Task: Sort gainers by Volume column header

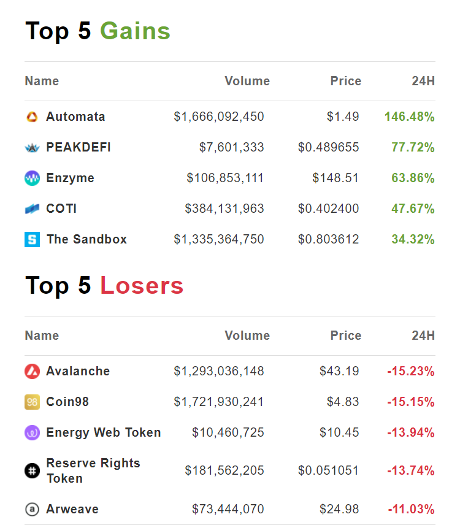Action: [247, 81]
